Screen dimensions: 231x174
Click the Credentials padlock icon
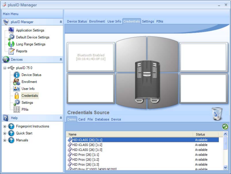coord(17,95)
